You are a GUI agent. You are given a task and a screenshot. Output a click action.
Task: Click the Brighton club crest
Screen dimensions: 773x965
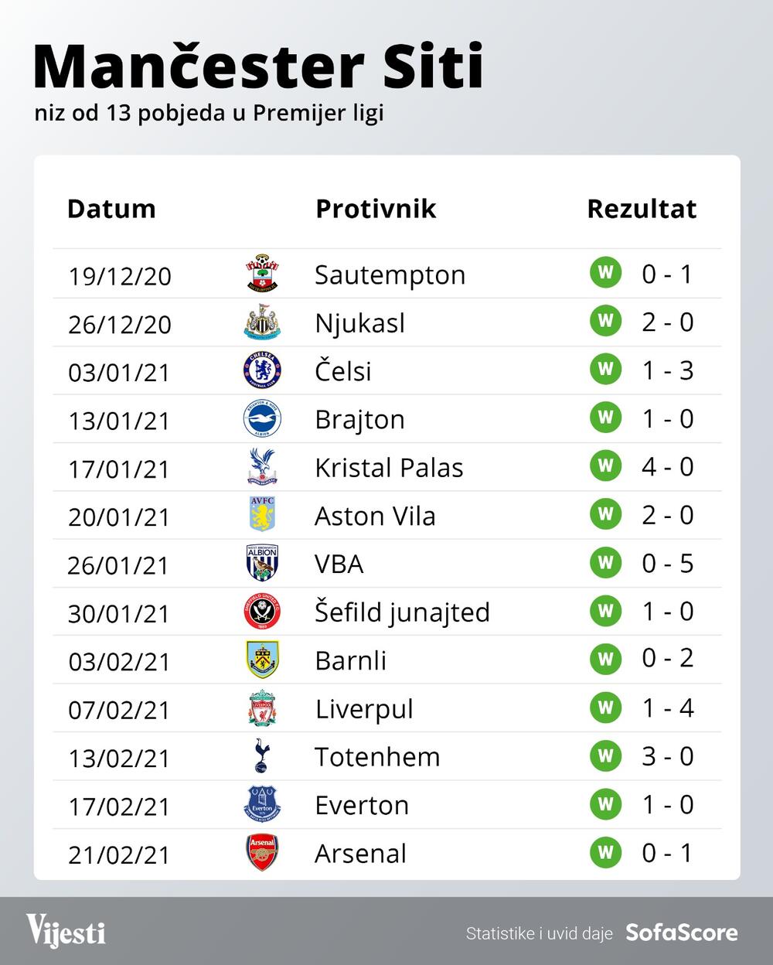coord(262,419)
